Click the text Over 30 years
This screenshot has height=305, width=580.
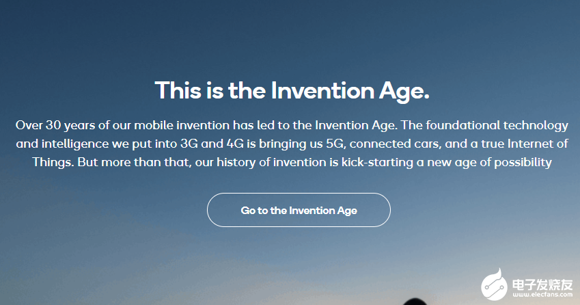(55, 125)
